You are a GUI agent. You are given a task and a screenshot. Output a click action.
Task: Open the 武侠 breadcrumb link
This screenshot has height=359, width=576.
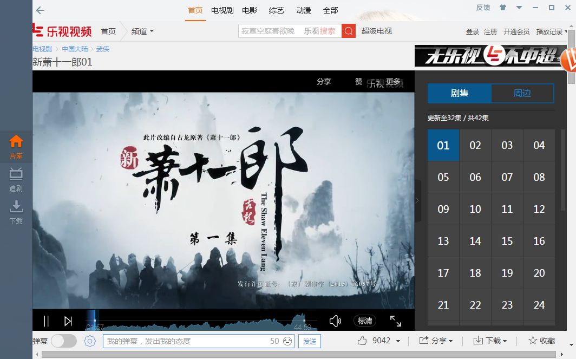102,49
